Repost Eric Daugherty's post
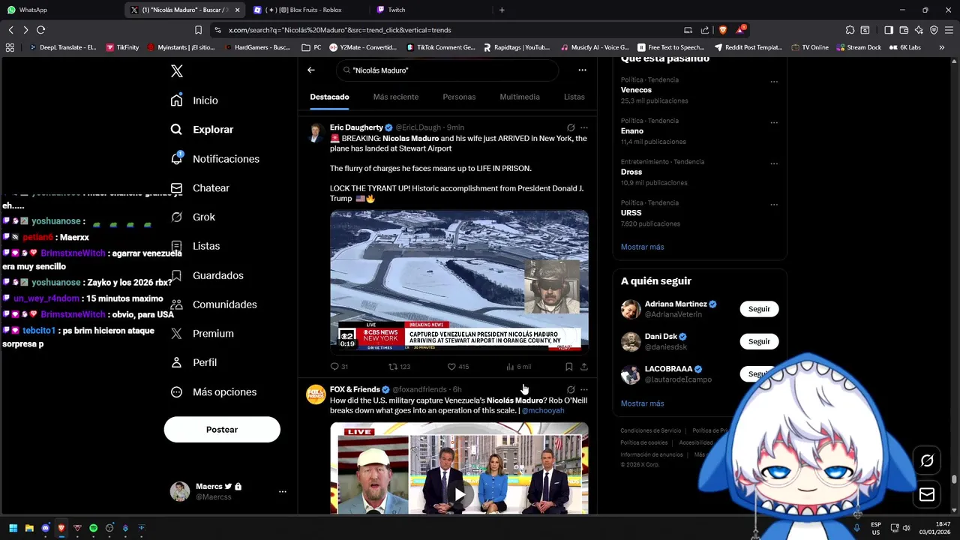The height and width of the screenshot is (540, 960). (399, 367)
